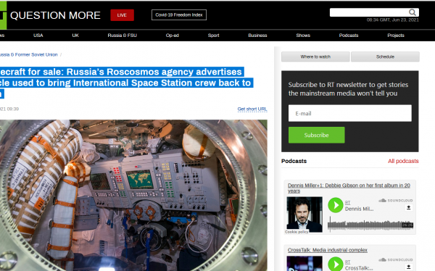Screen dimensions: 435x271
Task: Open the Shows section
Action: [303, 36]
